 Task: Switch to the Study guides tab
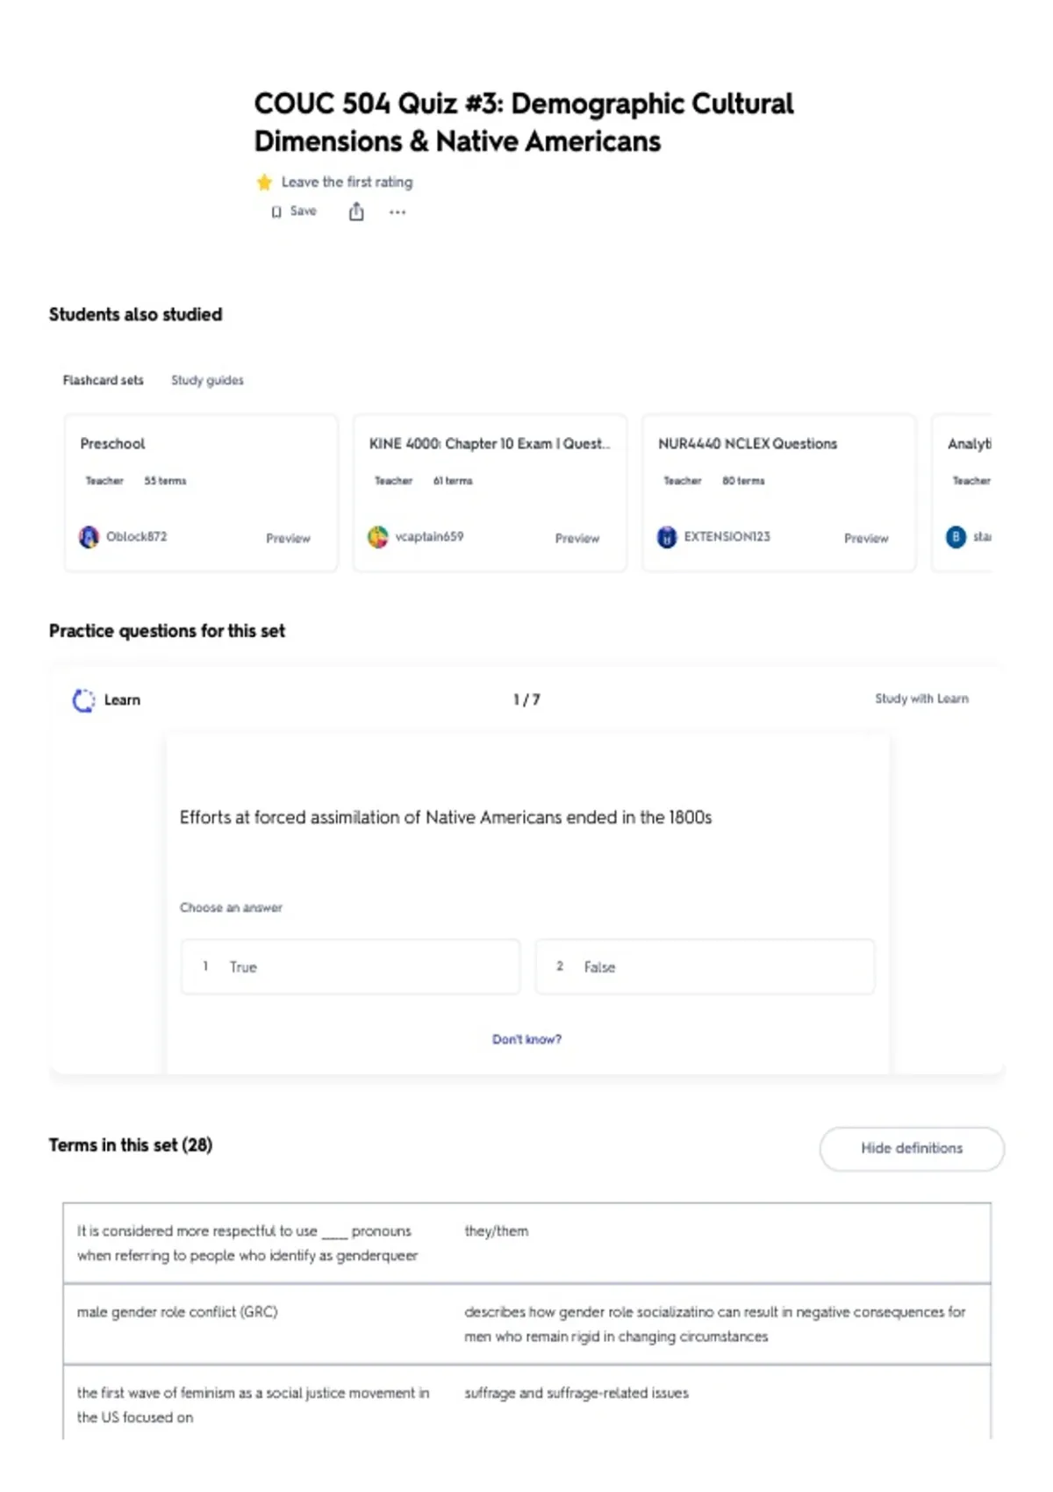[207, 380]
